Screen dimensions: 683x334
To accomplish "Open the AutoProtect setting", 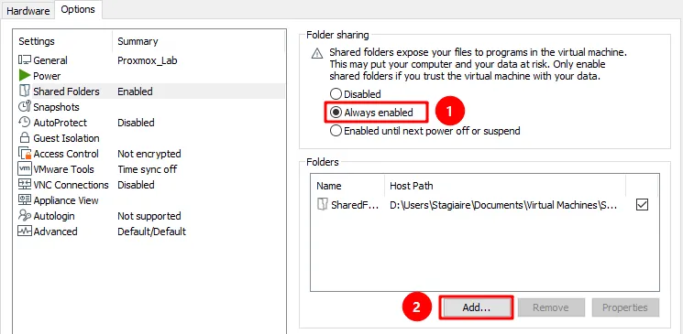I will 61,123.
